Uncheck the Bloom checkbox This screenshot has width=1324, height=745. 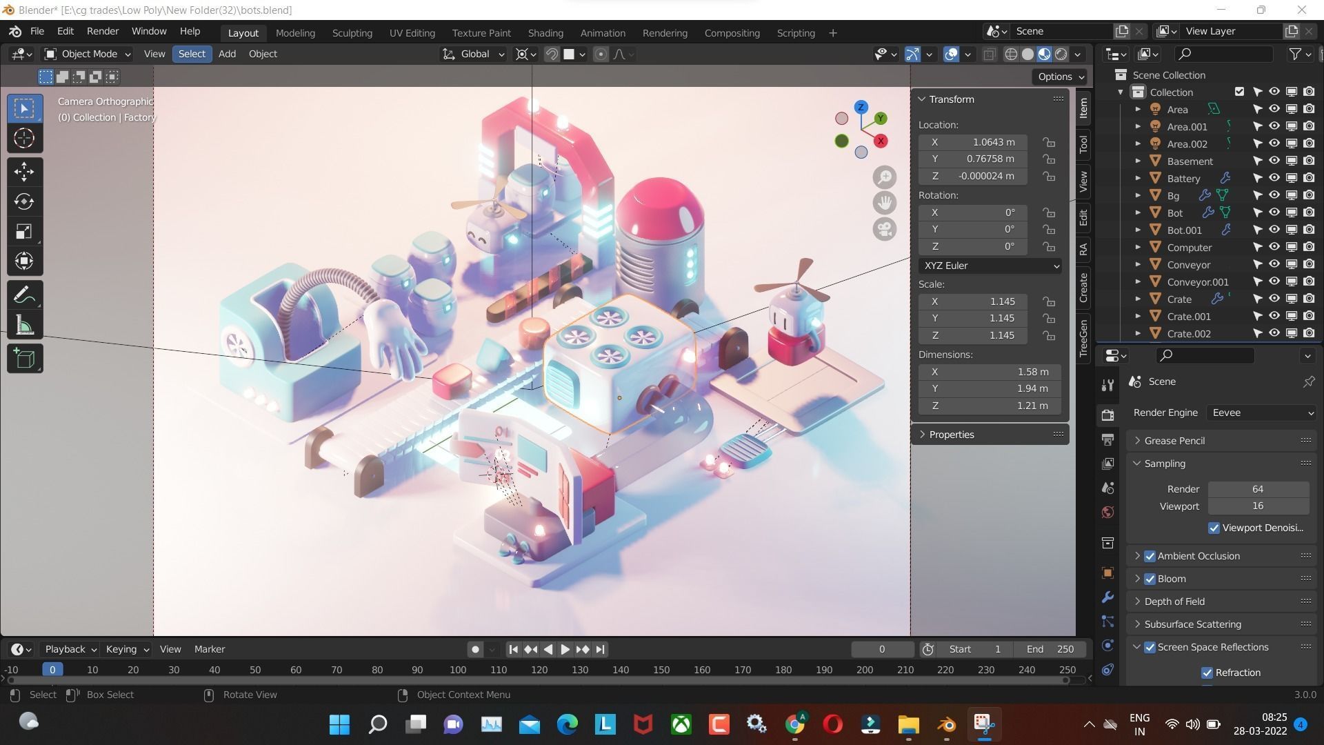1150,579
